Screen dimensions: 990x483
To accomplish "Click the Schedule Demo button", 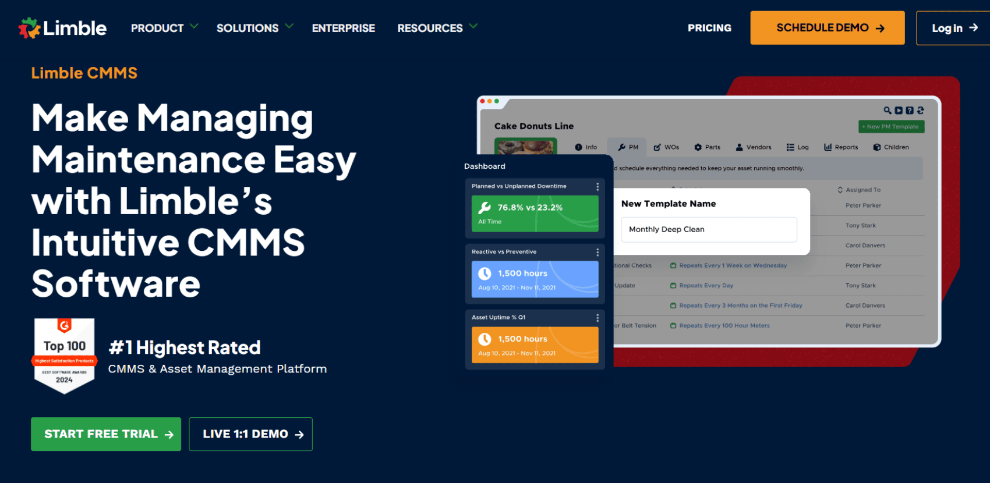I will click(828, 28).
